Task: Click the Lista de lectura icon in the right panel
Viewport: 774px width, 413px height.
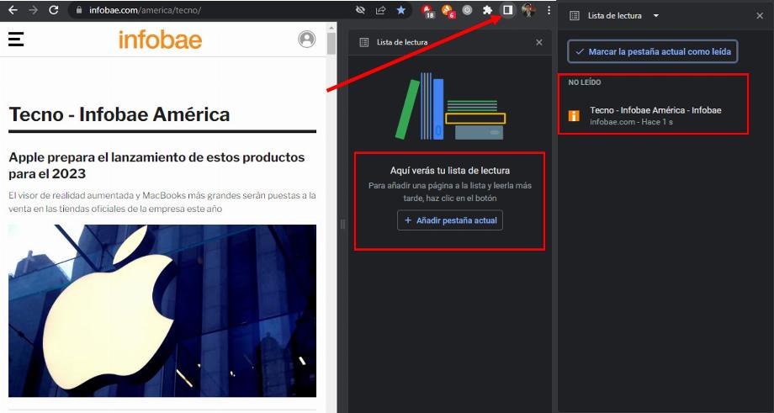Action: tap(574, 16)
